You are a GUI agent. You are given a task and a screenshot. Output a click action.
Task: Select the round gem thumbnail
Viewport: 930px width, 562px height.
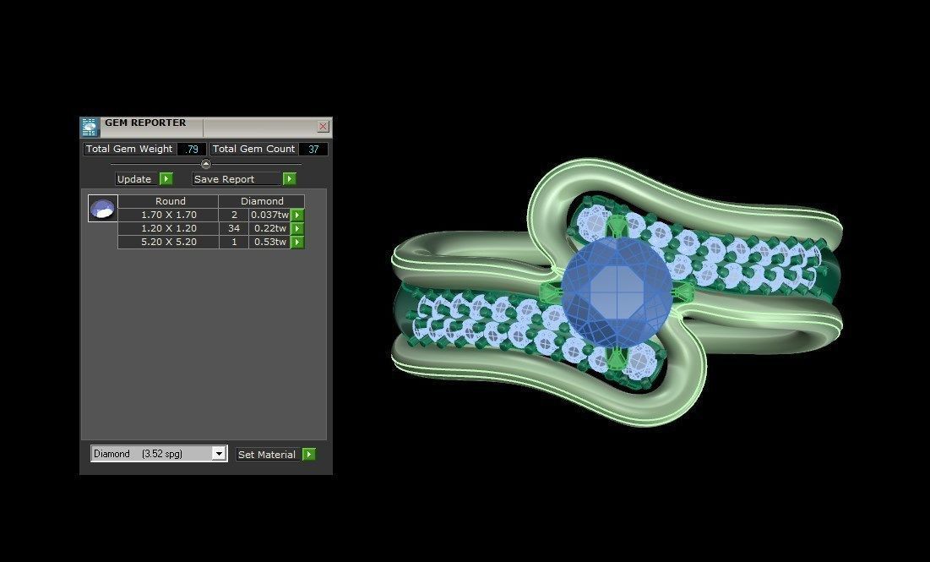pyautogui.click(x=102, y=208)
